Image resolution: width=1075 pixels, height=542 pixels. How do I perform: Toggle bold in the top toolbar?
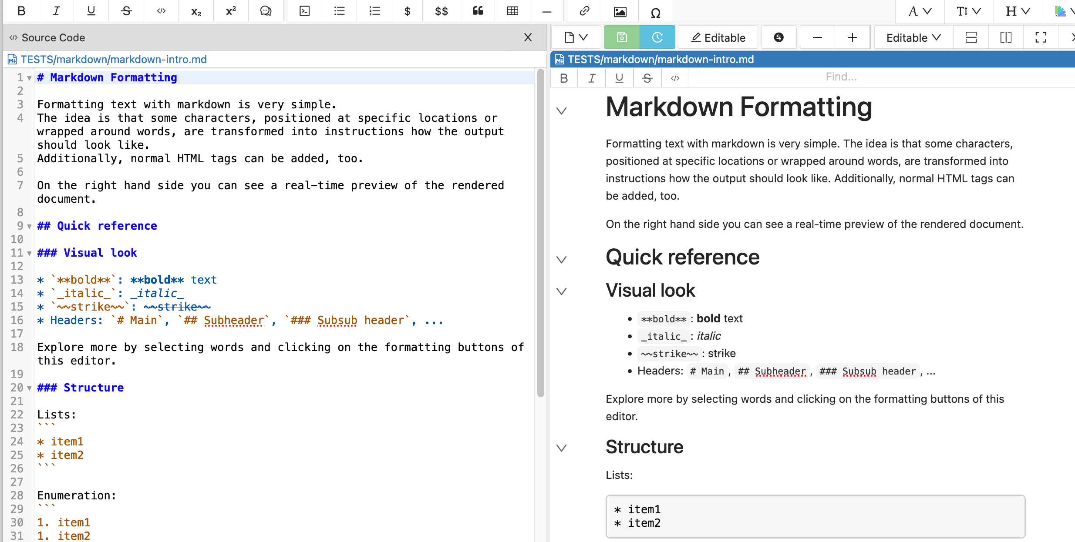[x=21, y=11]
